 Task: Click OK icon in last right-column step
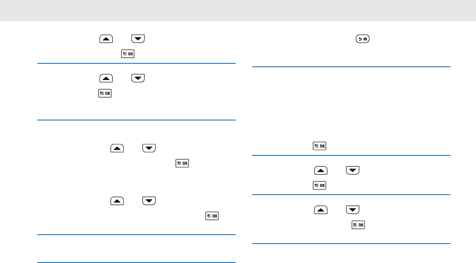pos(358,225)
